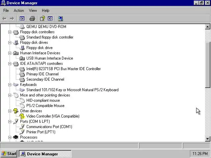Viewport: 211px width, 158px height.
Task: Select the Secondary IDE Channel label
Action: coord(45,79)
